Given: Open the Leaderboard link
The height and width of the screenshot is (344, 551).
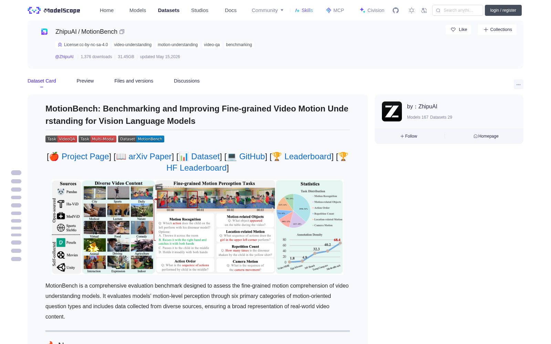Looking at the screenshot, I should click(x=308, y=157).
